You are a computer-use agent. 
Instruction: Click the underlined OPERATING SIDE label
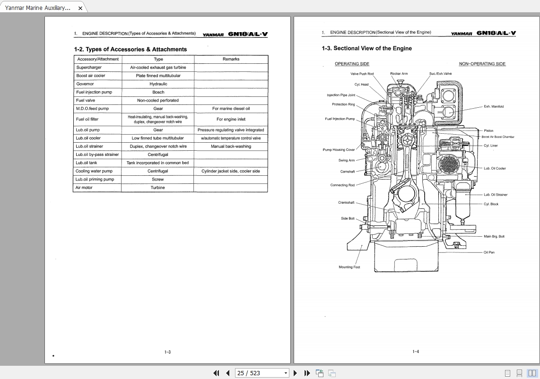(352, 64)
